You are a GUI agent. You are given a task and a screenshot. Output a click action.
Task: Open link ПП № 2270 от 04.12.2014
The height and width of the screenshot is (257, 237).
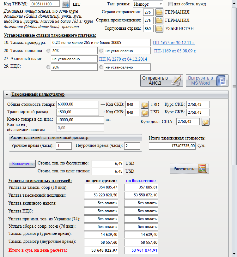point(123,59)
